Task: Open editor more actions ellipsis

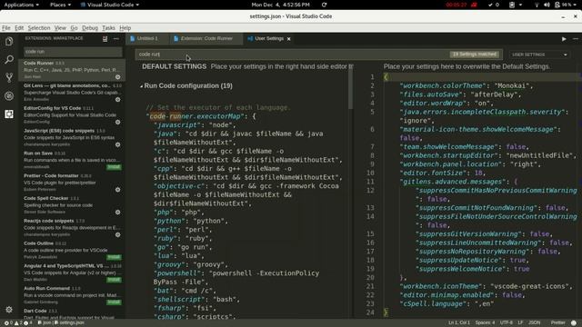Action: pyautogui.click(x=576, y=39)
